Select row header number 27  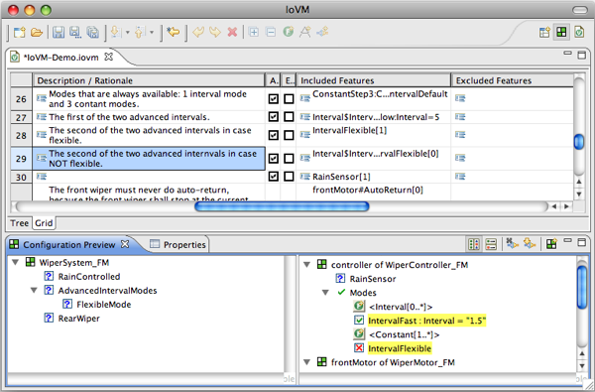21,117
